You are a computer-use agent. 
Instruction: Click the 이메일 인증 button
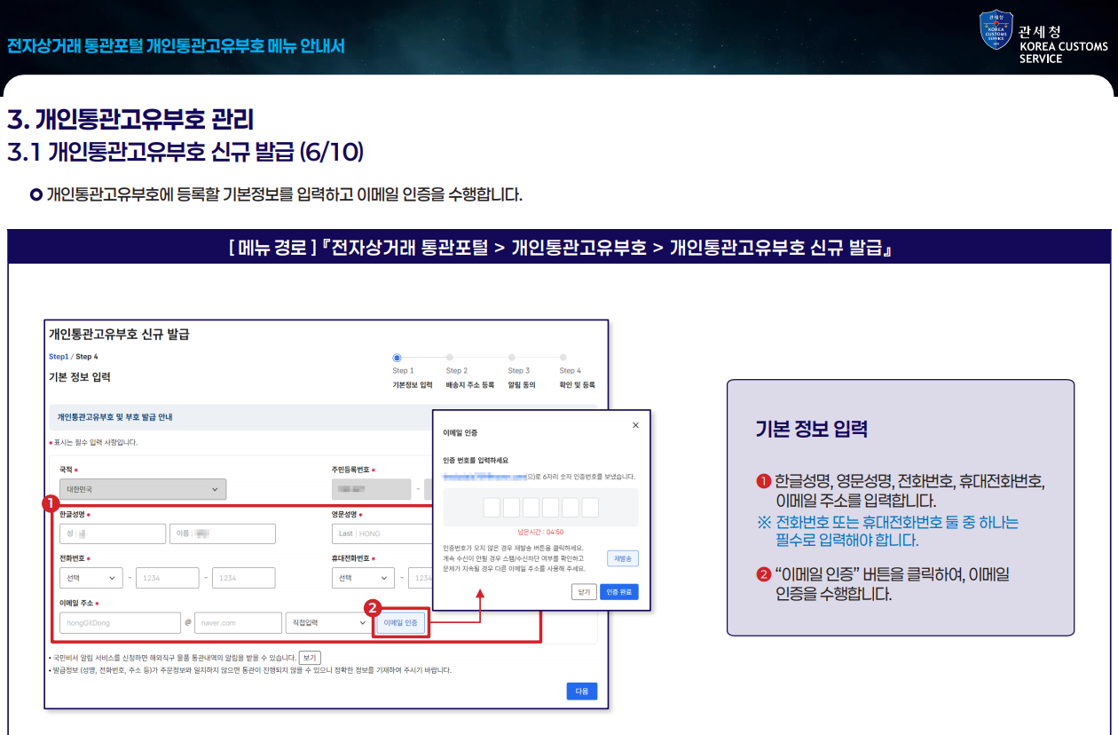tap(401, 623)
